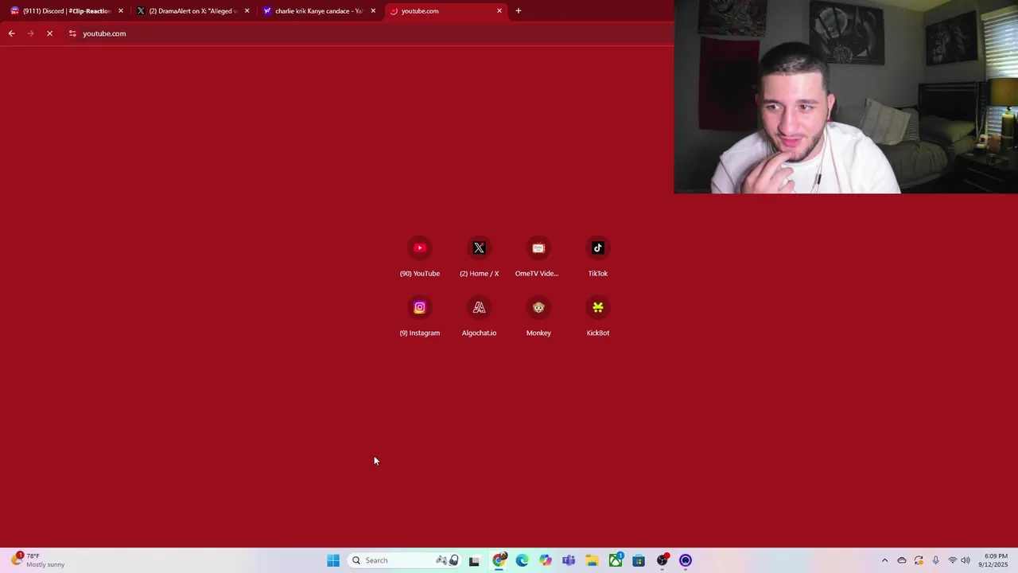Screen dimensions: 1018x573
Task: Show hidden system tray icons
Action: (884, 560)
